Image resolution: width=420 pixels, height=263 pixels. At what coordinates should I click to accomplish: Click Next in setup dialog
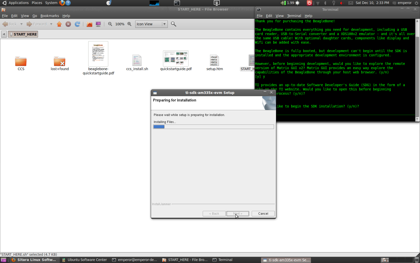(x=238, y=214)
